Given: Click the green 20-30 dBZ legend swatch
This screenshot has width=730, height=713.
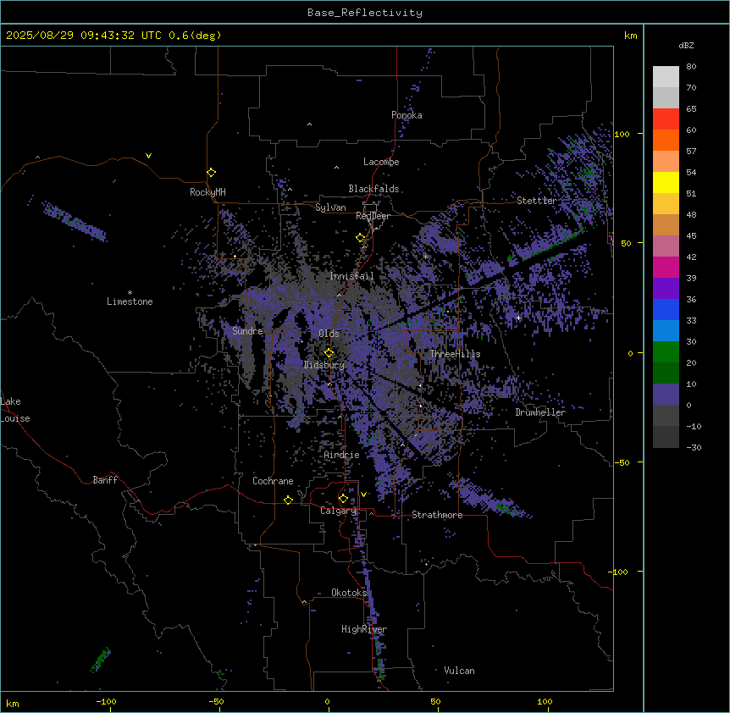Looking at the screenshot, I should (x=666, y=352).
